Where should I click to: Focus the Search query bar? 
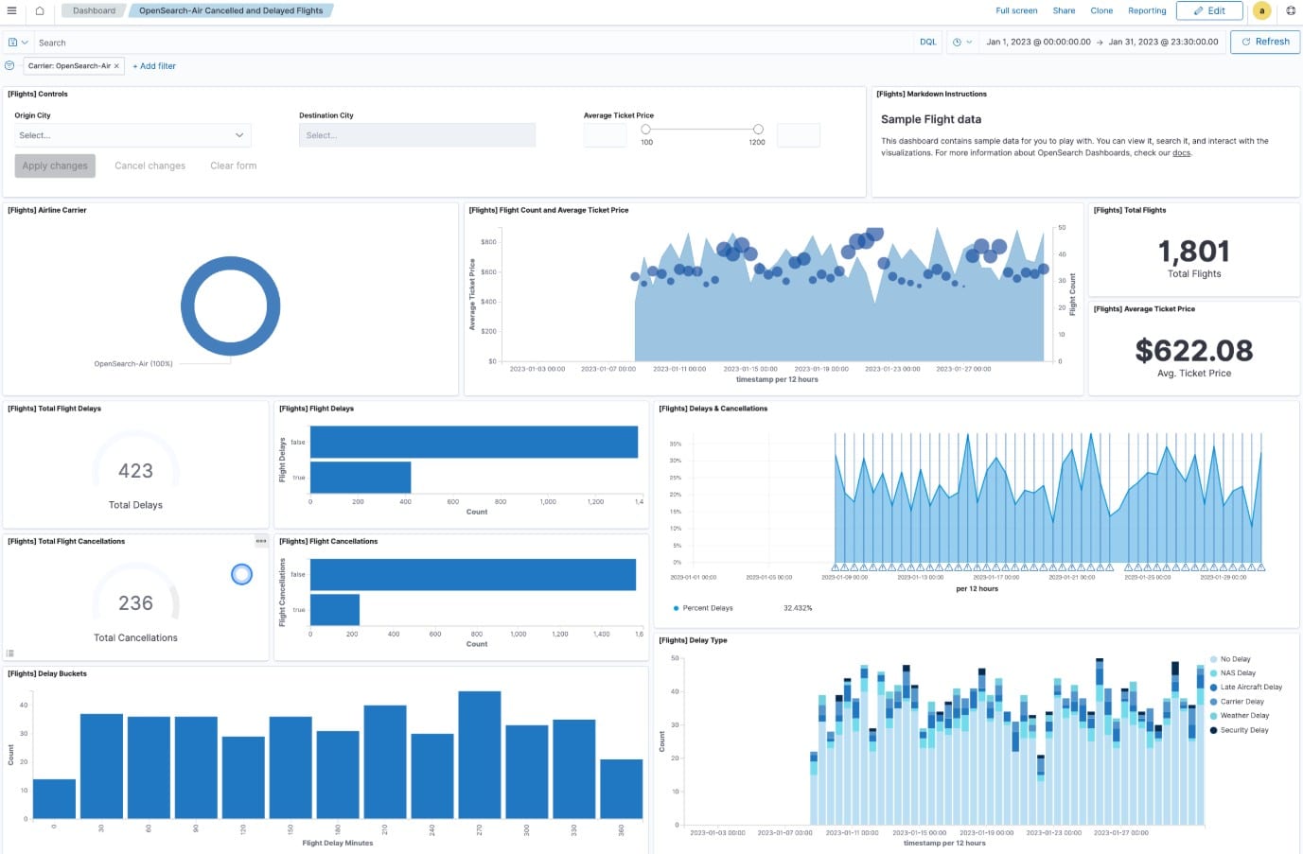click(x=473, y=43)
